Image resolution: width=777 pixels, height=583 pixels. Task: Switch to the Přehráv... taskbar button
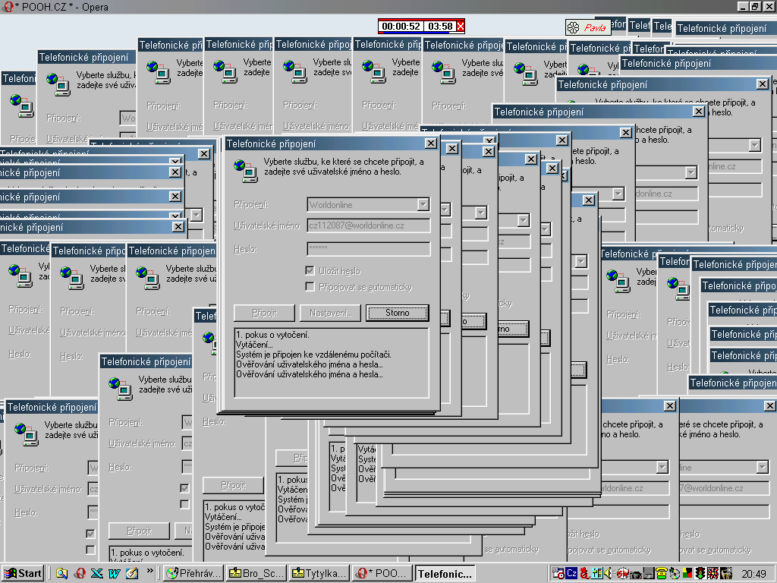click(x=193, y=574)
